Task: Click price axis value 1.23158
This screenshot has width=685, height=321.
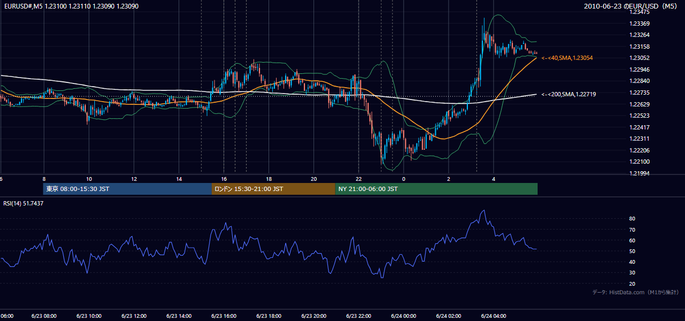Action: click(x=639, y=47)
